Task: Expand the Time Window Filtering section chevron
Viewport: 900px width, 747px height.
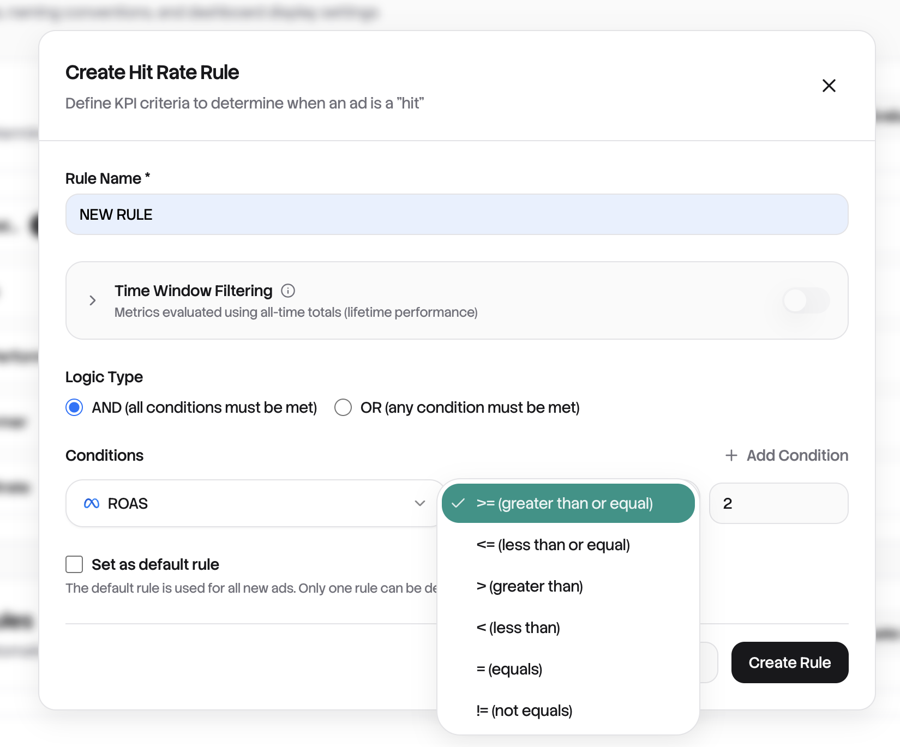Action: tap(92, 300)
